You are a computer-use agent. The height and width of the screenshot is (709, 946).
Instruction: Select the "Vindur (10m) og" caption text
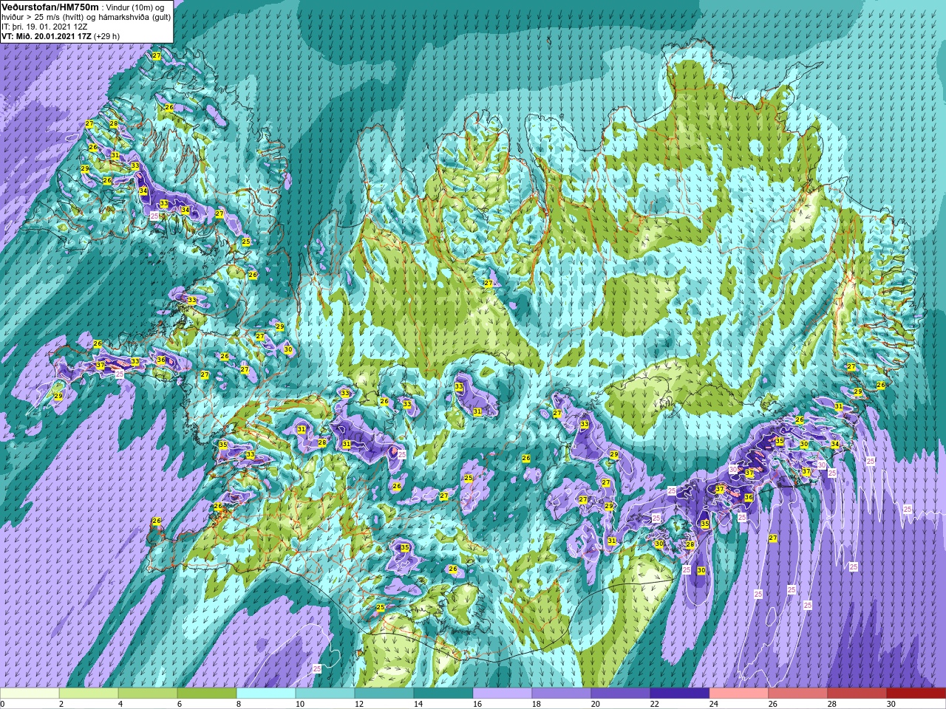(136, 7)
